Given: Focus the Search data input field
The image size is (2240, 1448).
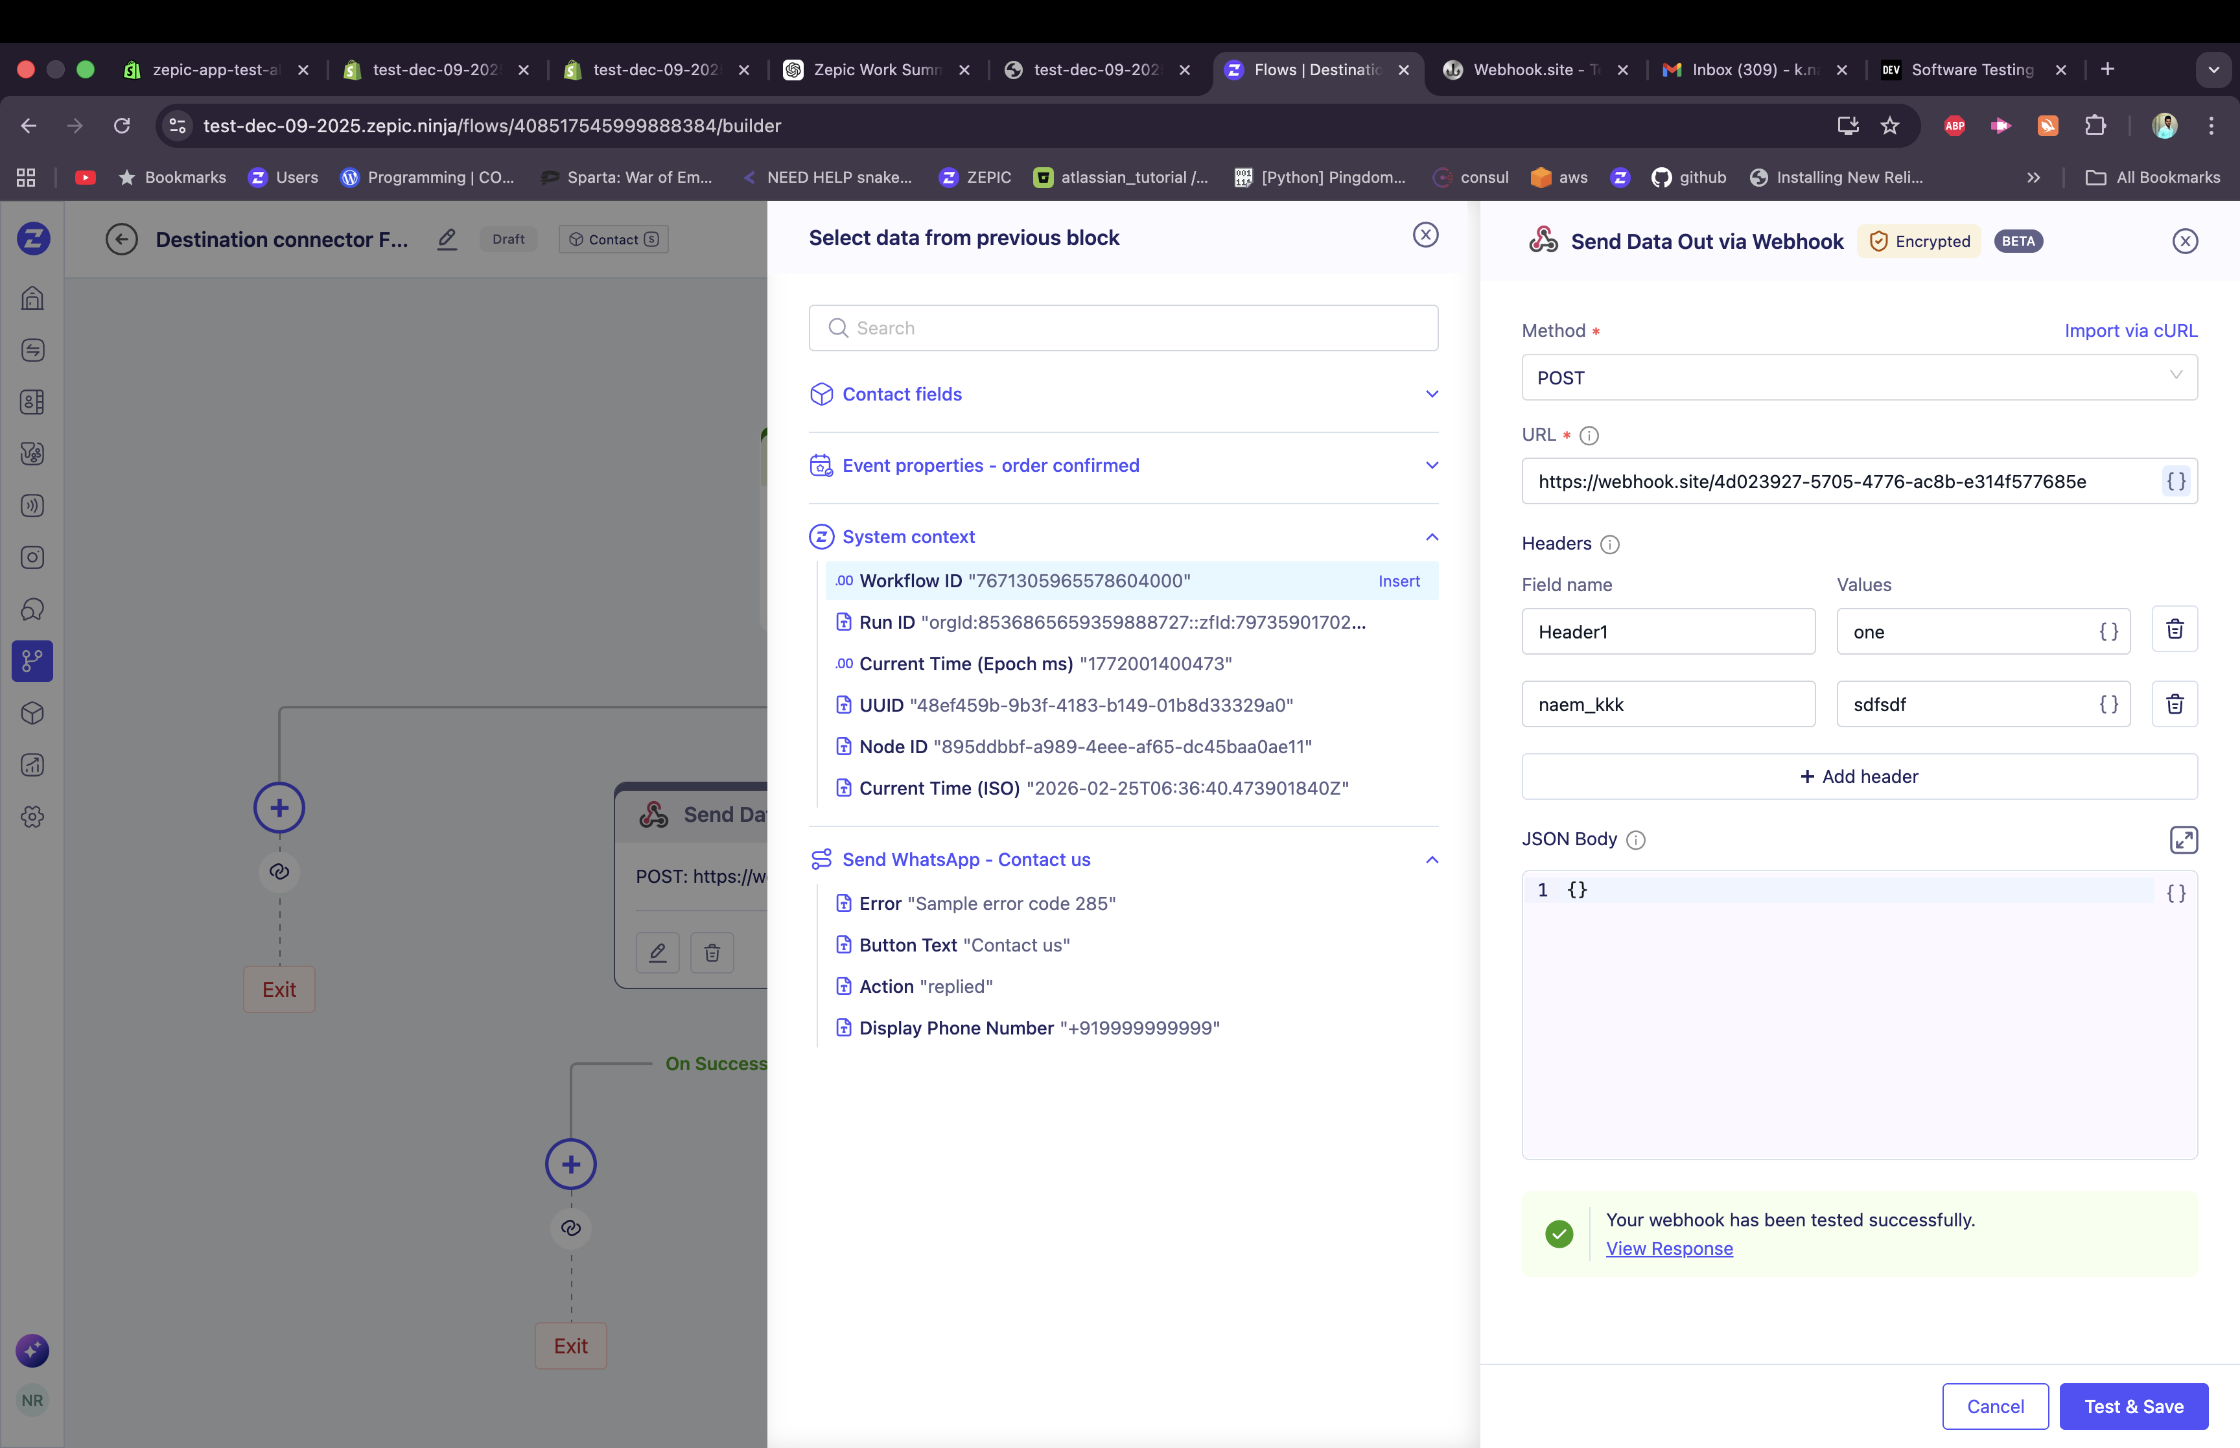Looking at the screenshot, I should coord(1123,328).
